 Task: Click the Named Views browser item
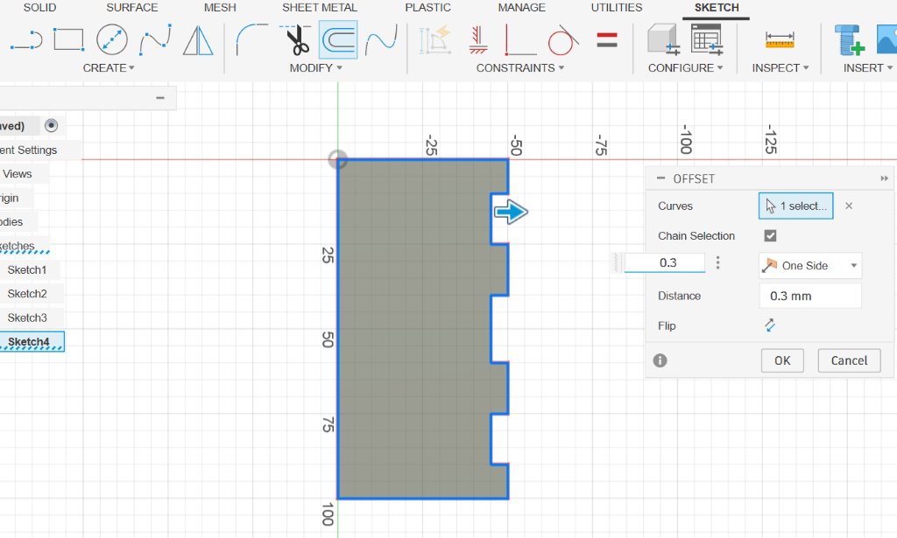click(x=17, y=173)
